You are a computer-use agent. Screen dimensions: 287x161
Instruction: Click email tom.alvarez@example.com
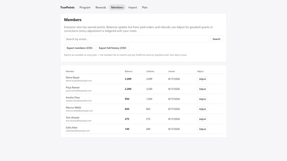coord(79,121)
